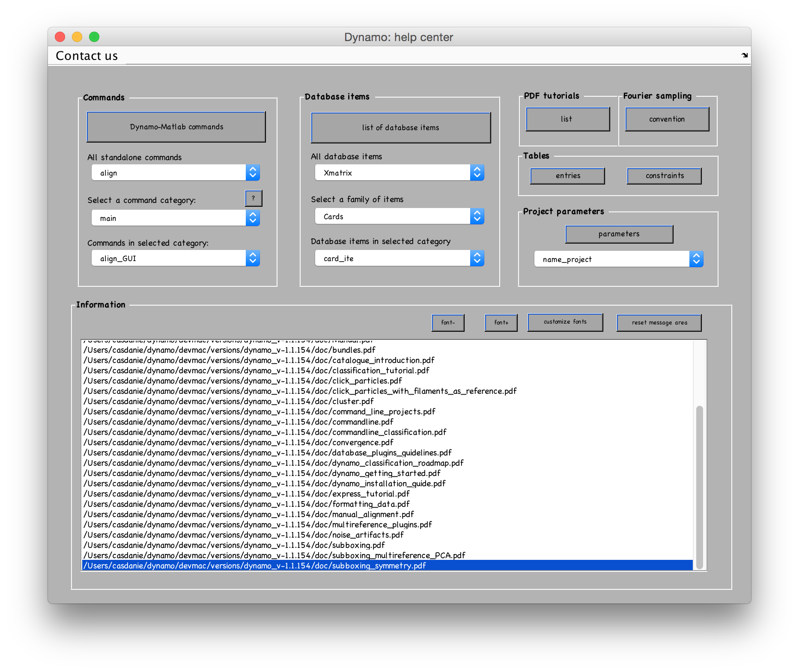Select the bundles.pdf path line

387,350
